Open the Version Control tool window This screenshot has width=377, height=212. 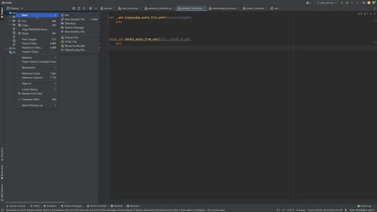[16, 206]
